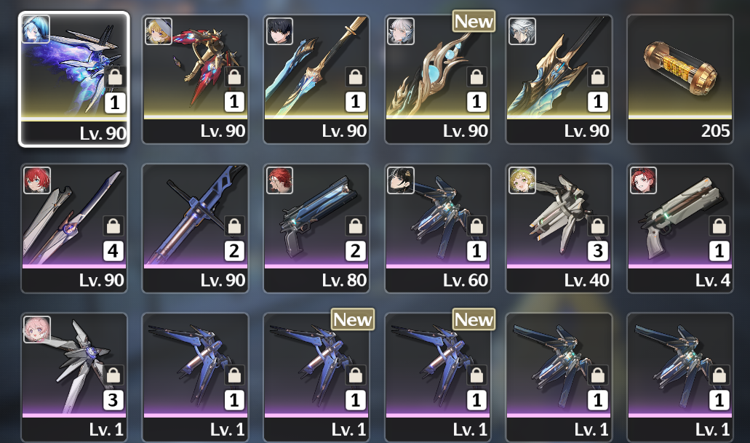Select the golden cylinder item with count 205
The height and width of the screenshot is (443, 750).
coord(679,79)
